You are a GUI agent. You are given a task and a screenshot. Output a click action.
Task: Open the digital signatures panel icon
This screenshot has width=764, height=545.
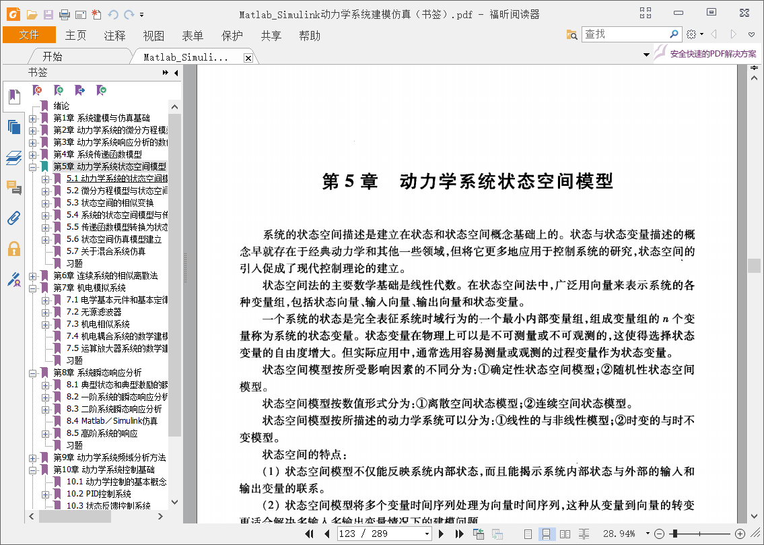click(x=14, y=280)
